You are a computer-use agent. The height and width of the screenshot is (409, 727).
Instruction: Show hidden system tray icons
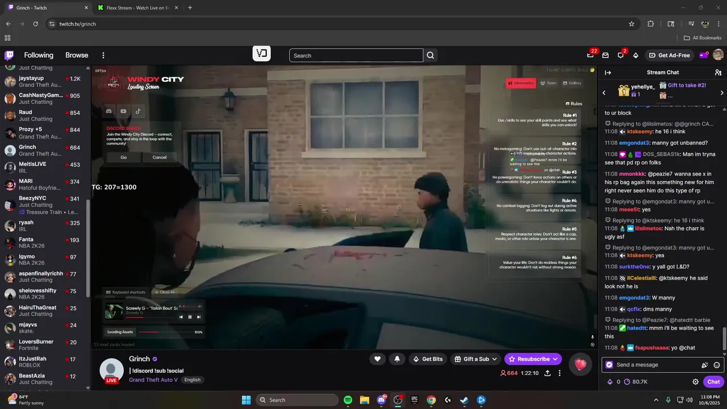[656, 400]
